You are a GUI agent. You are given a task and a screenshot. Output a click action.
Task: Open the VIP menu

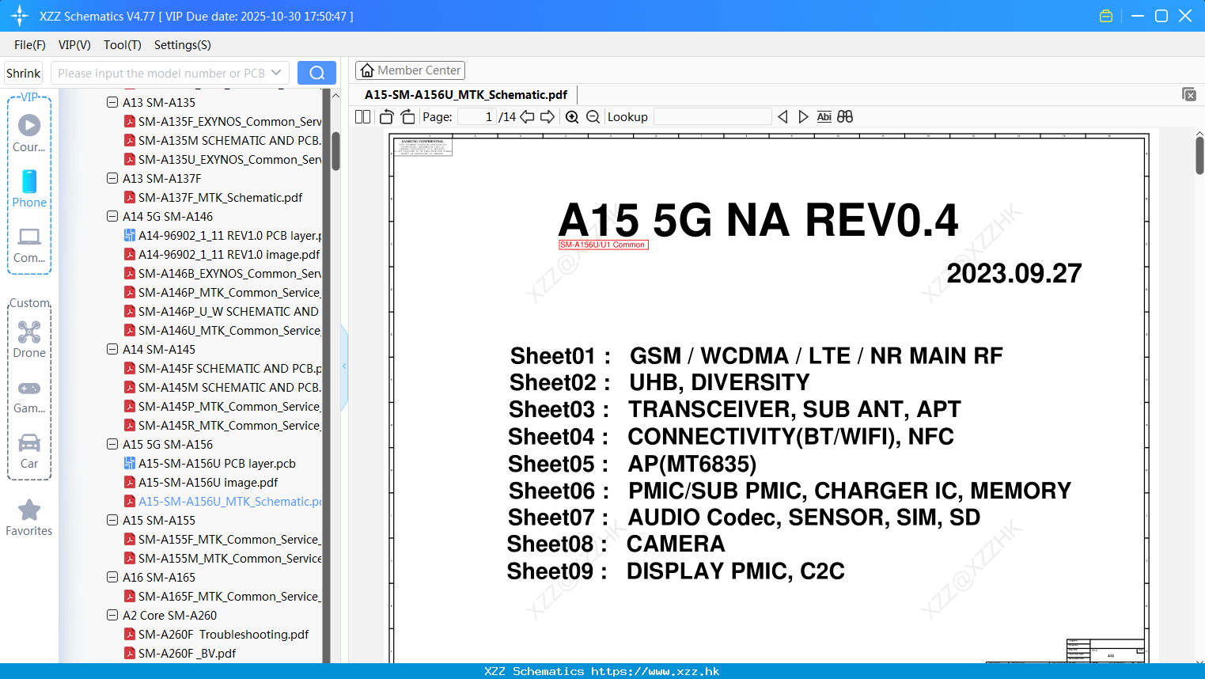[x=74, y=45]
